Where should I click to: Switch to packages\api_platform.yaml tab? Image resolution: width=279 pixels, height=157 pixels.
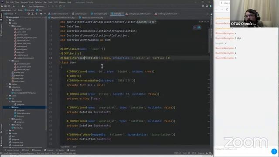[x=138, y=14]
